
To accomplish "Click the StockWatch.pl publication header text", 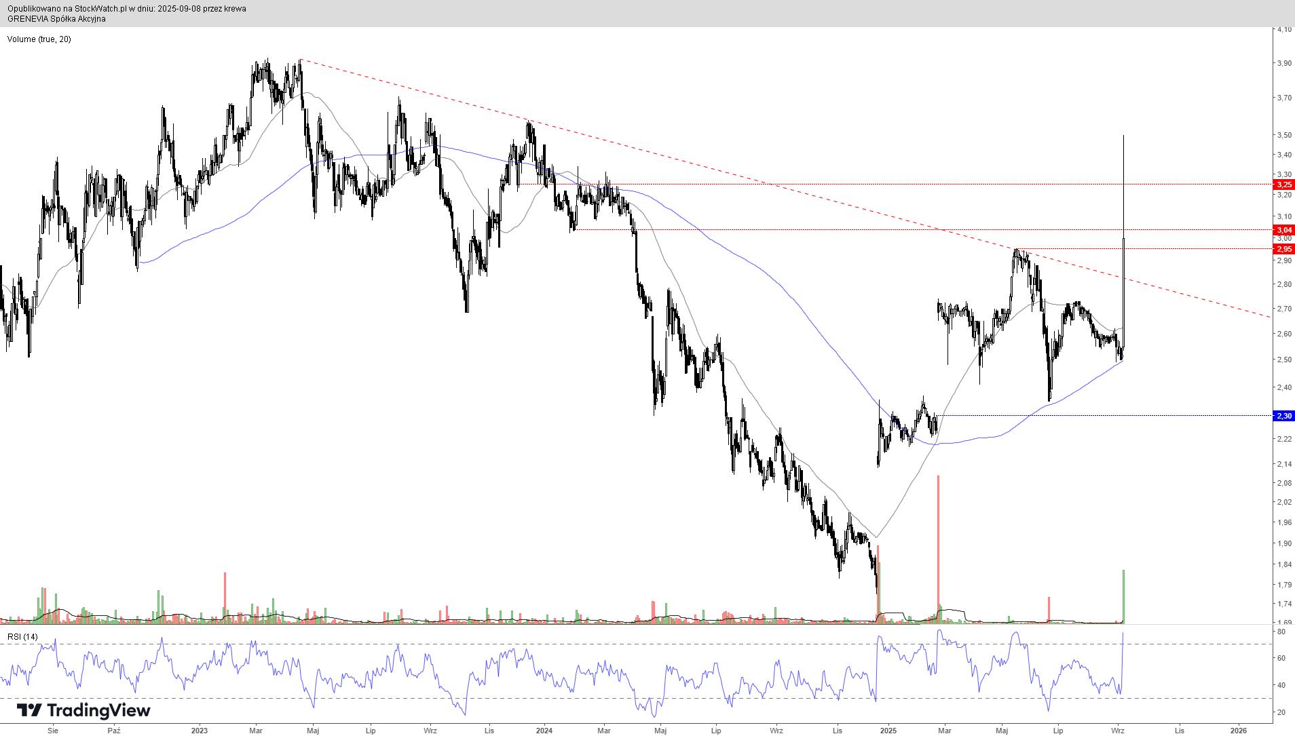I will click(x=127, y=9).
